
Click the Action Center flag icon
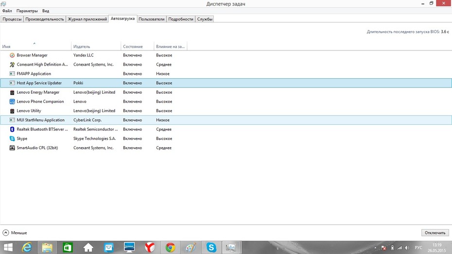coord(383,248)
